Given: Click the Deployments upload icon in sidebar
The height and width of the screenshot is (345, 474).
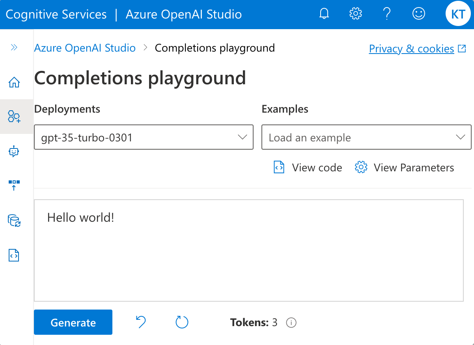Looking at the screenshot, I should click(x=14, y=185).
